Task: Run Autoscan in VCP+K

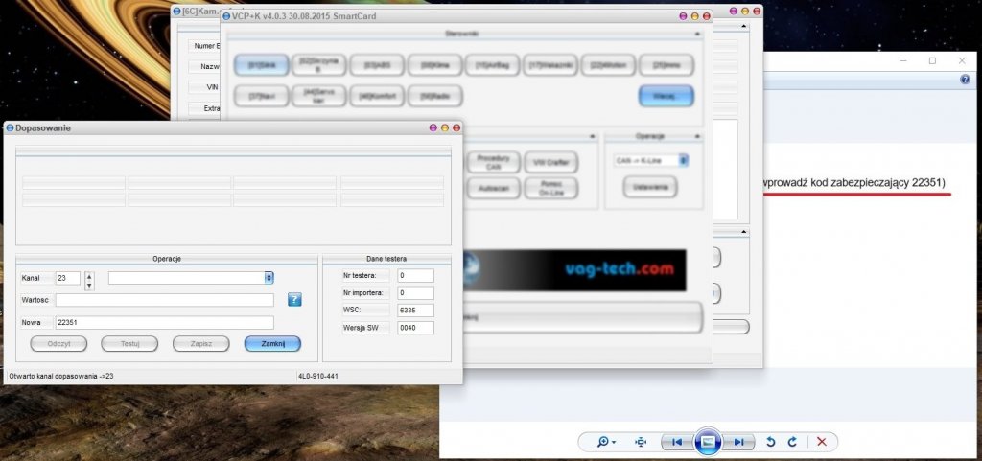Action: click(x=494, y=188)
